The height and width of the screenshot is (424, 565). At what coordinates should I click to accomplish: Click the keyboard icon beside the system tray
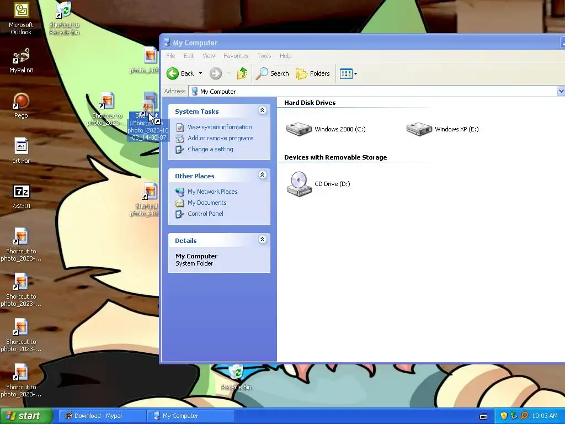point(483,416)
